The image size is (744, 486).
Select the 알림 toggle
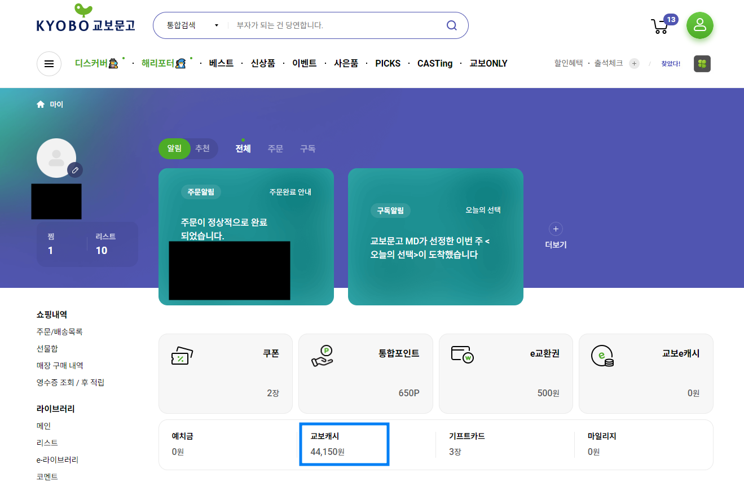174,148
